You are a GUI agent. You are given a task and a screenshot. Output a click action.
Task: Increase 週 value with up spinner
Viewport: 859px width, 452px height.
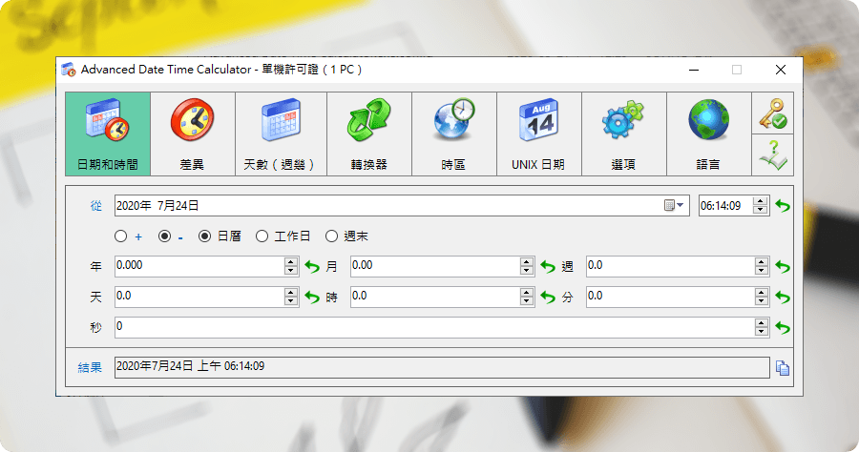point(762,262)
